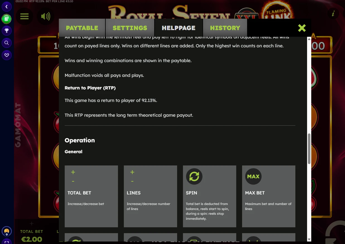The width and height of the screenshot is (345, 244).
Task: Mute the game sound with the speaker icon
Action: [x=45, y=16]
